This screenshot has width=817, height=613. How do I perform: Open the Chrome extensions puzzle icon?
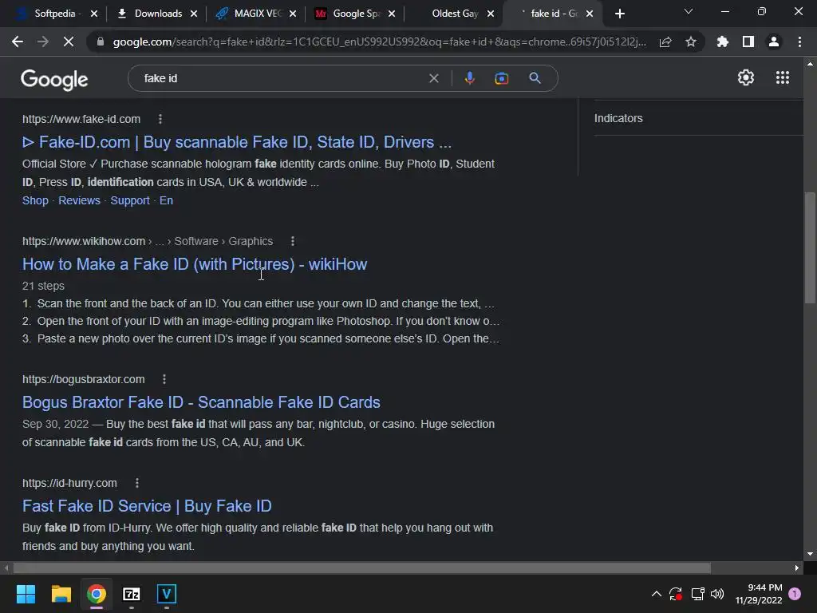(723, 42)
